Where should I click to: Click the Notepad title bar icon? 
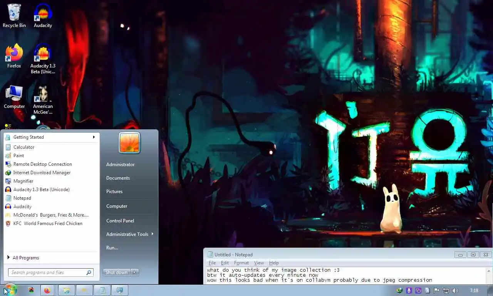[x=210, y=254]
